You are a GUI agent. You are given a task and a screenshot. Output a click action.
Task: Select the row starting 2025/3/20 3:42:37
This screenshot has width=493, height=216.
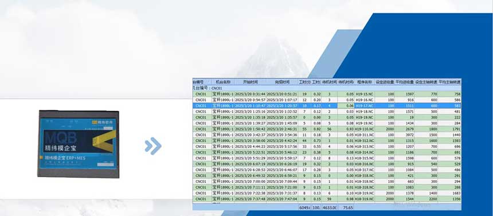pos(327,135)
